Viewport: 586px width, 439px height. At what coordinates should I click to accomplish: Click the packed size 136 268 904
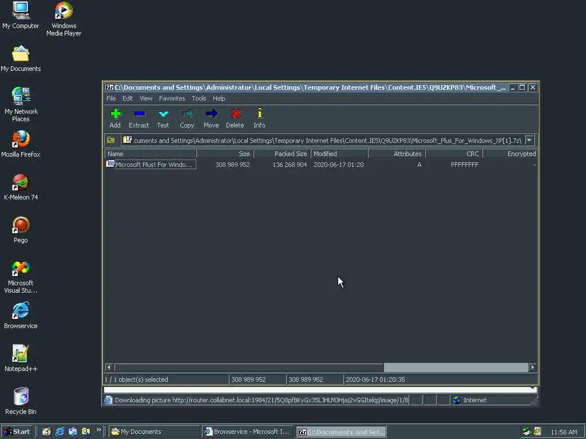tap(290, 165)
